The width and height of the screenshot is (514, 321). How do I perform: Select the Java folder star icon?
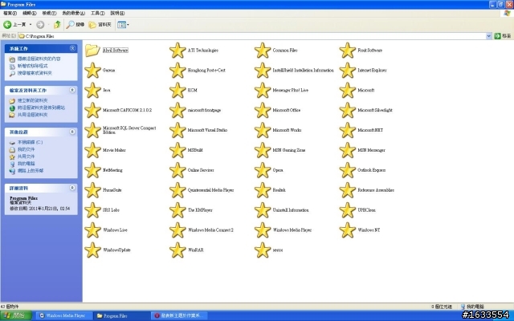tap(92, 91)
